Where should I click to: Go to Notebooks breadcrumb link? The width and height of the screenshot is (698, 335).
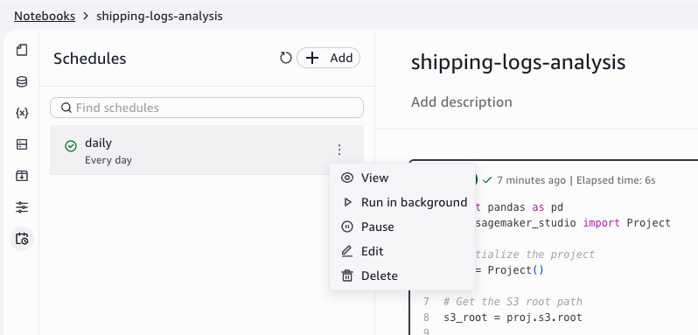click(x=45, y=16)
